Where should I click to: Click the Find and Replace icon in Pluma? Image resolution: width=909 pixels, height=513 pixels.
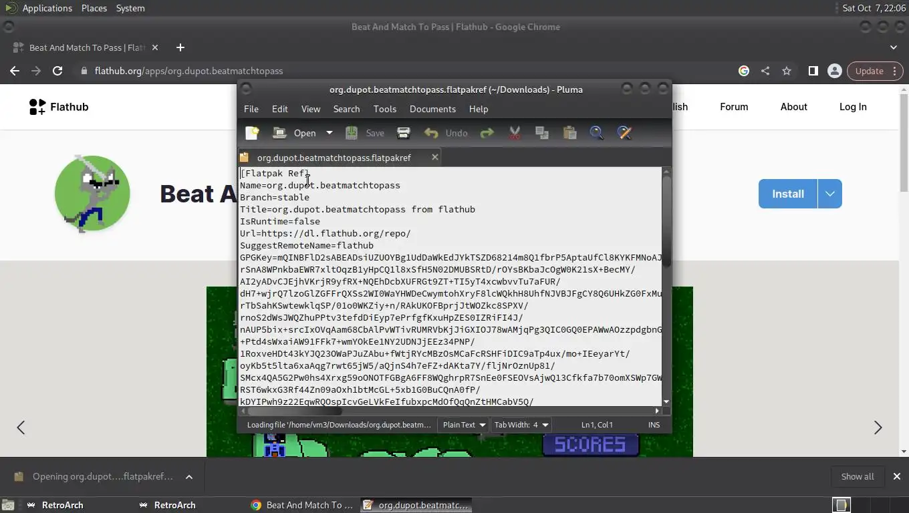(x=624, y=133)
